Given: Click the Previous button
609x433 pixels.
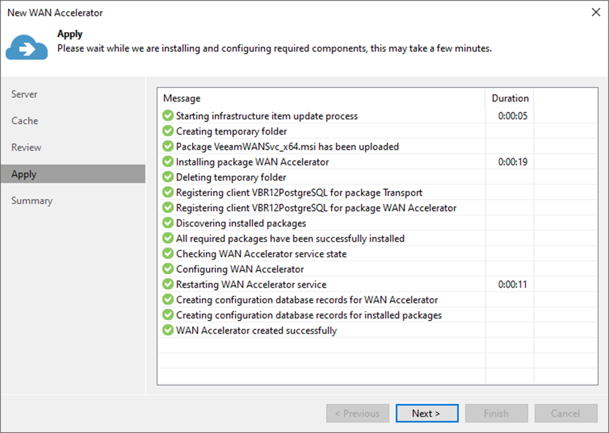Looking at the screenshot, I should (x=357, y=413).
